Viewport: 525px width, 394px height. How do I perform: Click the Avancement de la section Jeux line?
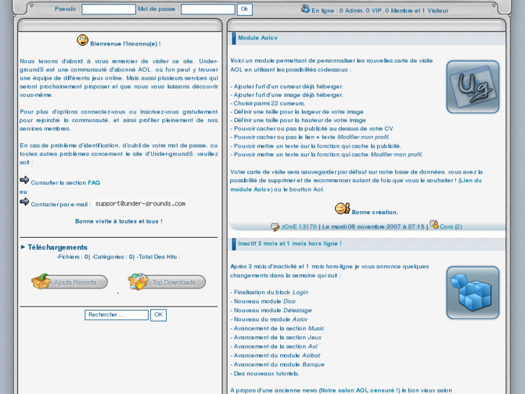tap(276, 338)
